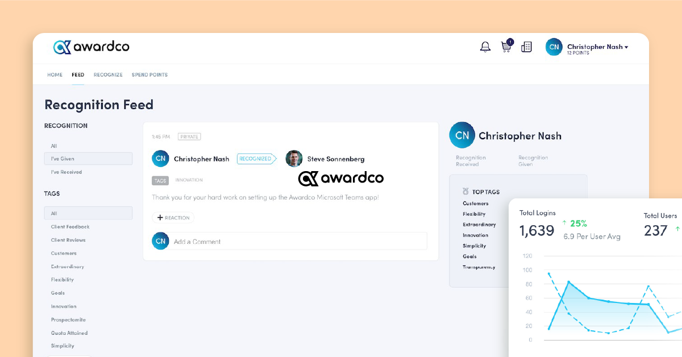Screen dimensions: 682x357
Task: Click the medal icon beside TOP TAGS
Action: click(x=466, y=192)
